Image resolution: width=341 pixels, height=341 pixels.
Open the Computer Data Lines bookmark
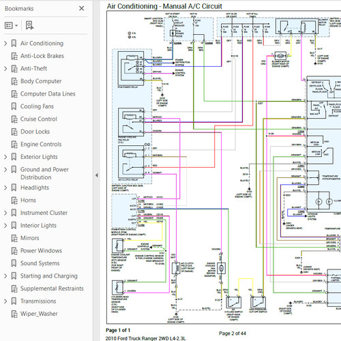(48, 93)
